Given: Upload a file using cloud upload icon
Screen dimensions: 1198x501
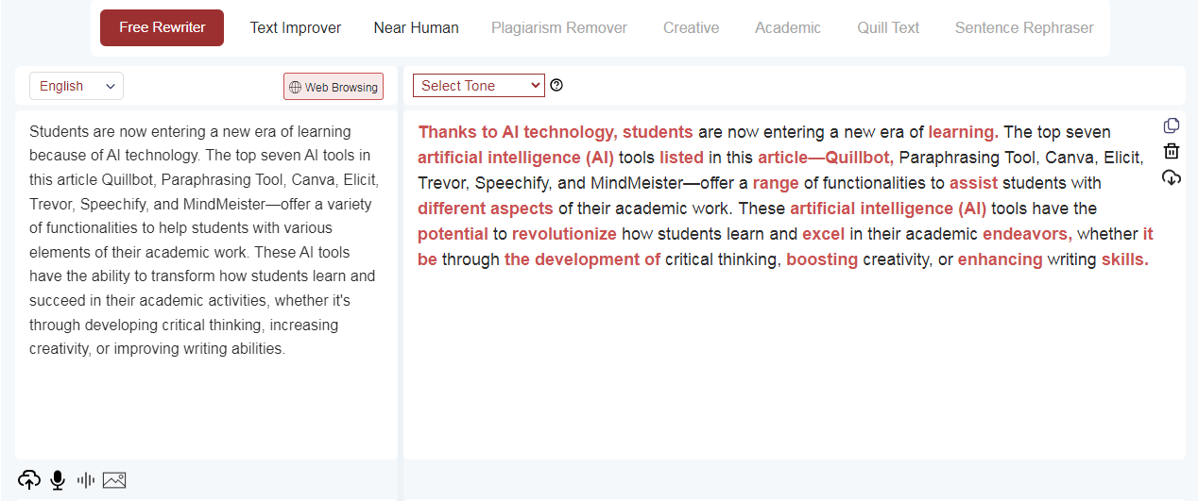Looking at the screenshot, I should click(x=29, y=480).
